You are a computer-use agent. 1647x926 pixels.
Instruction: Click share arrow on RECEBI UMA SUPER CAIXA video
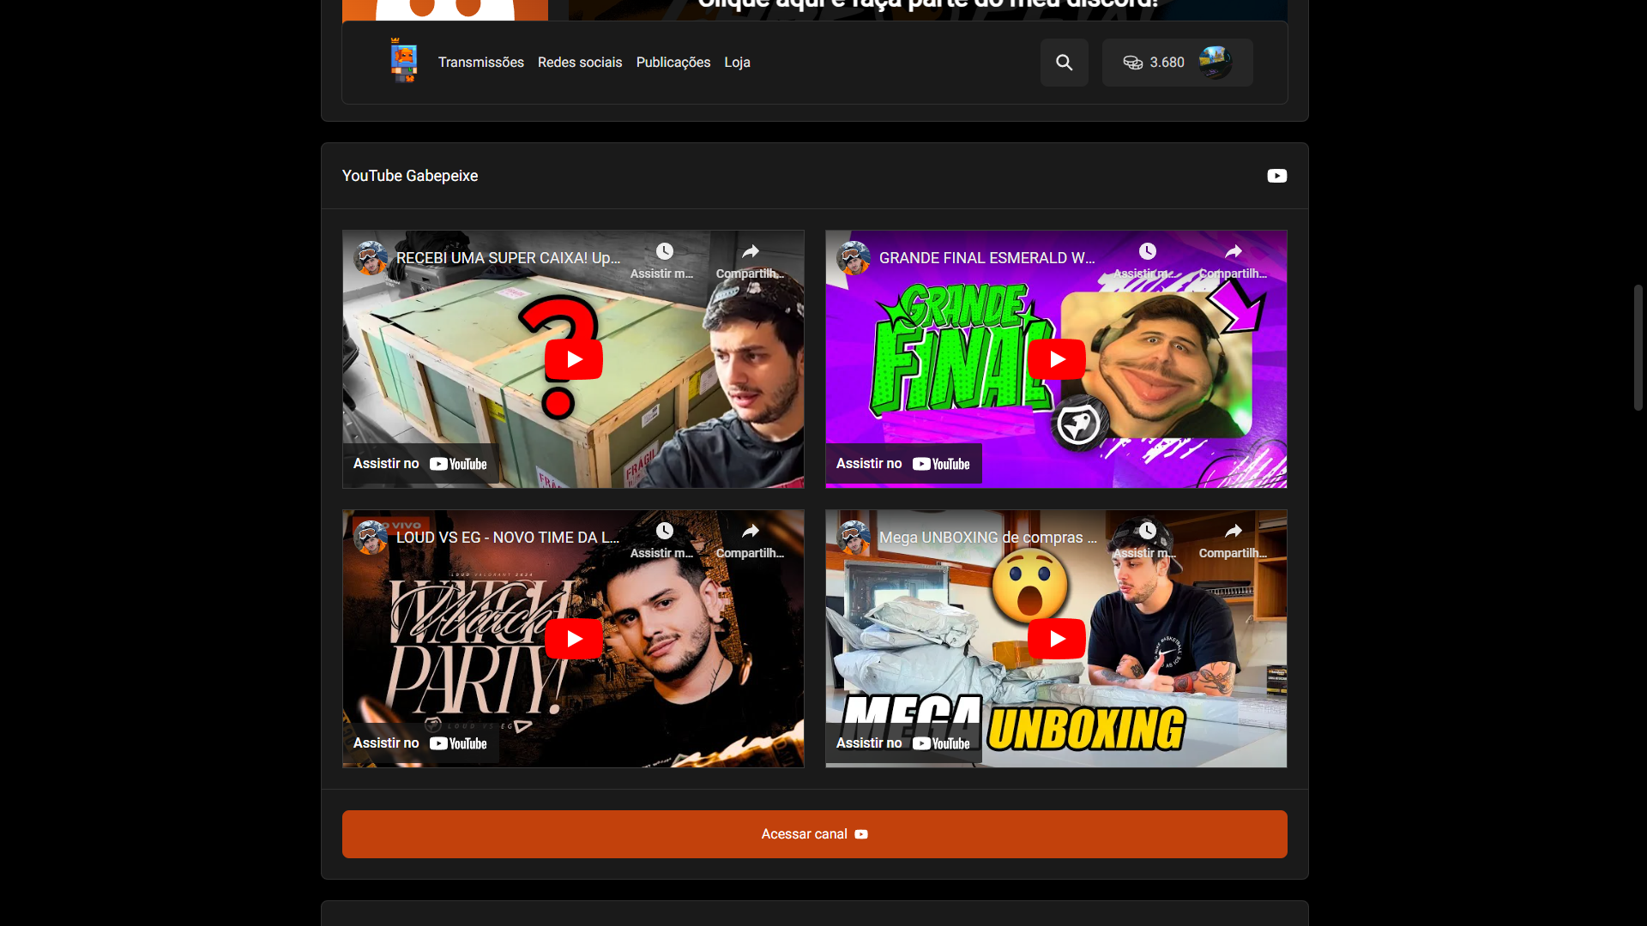coord(751,251)
